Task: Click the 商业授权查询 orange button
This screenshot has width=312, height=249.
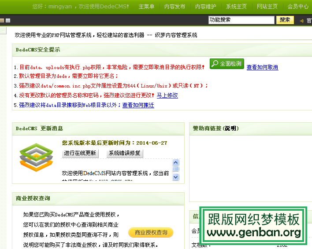Action: pyautogui.click(x=151, y=233)
